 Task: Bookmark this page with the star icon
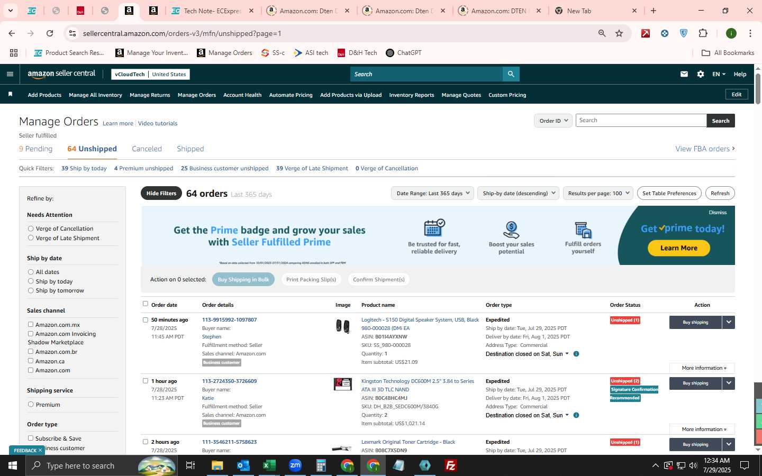619,33
